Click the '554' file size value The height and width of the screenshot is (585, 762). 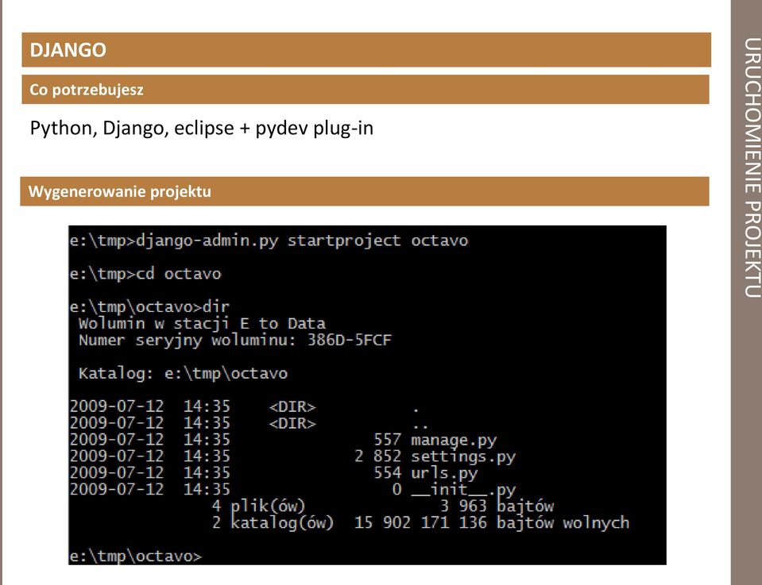387,473
